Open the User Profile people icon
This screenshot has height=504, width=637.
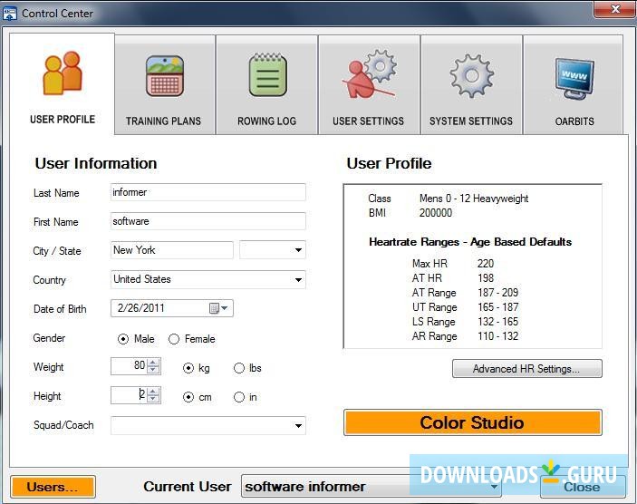coord(62,74)
